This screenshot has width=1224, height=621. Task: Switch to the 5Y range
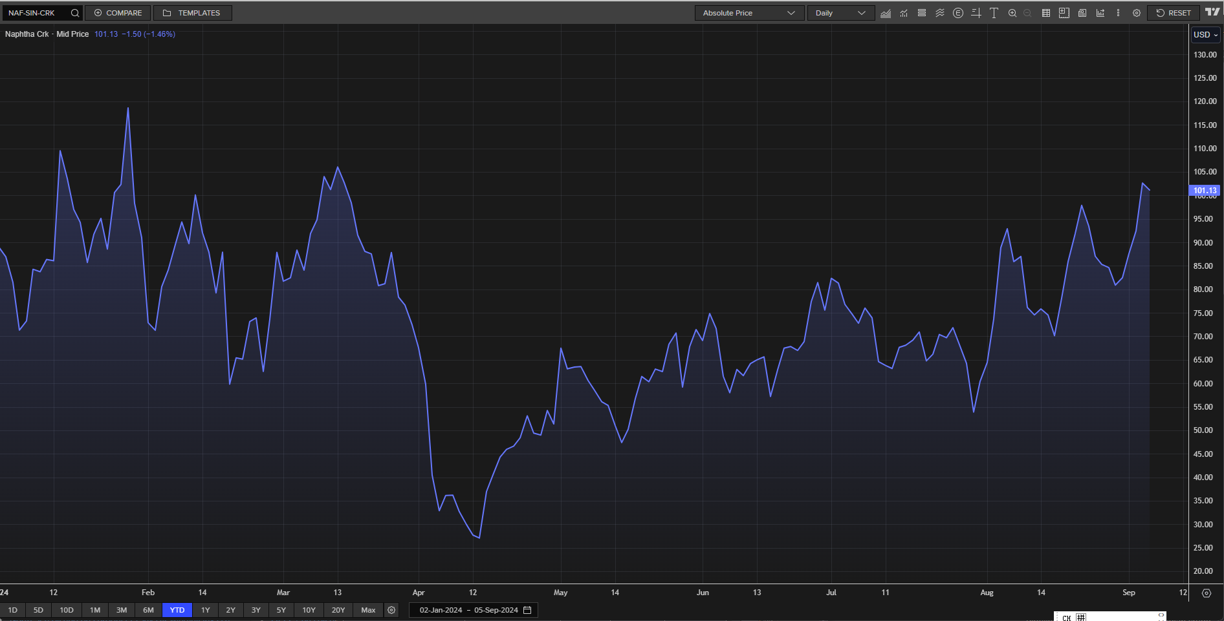281,610
